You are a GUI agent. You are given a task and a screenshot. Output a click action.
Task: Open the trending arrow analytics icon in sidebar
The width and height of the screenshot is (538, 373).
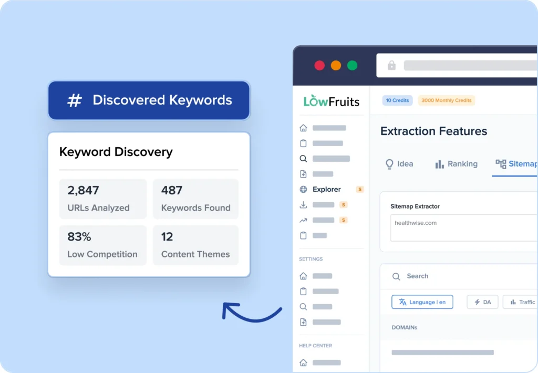click(x=303, y=220)
